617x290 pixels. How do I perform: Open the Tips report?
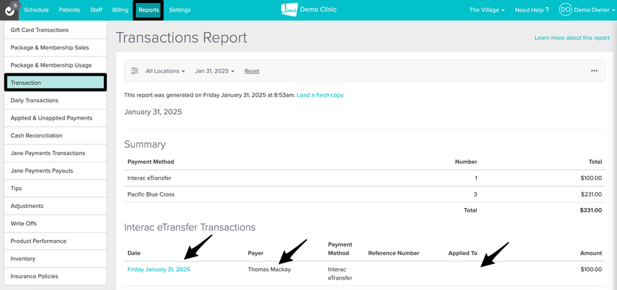coord(55,188)
